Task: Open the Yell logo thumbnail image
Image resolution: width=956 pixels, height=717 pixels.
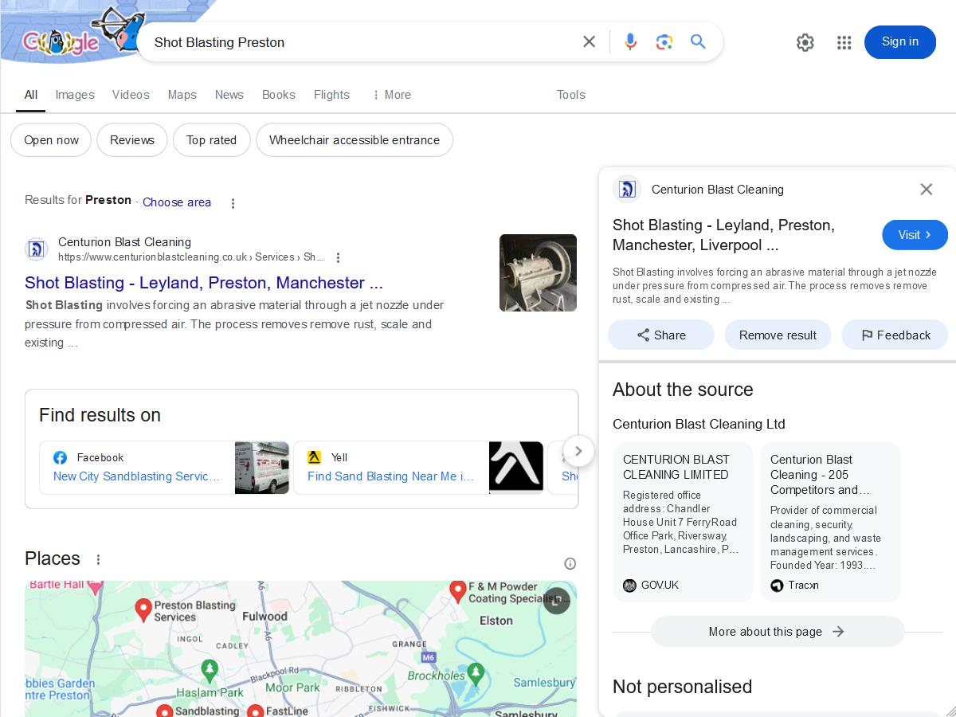Action: tap(516, 468)
